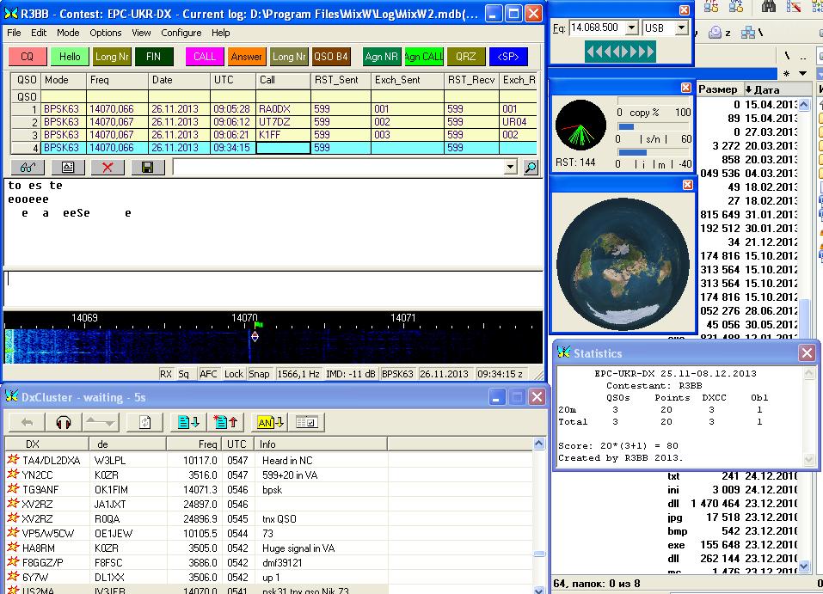The height and width of the screenshot is (594, 823).
Task: Open the frequency 14.068.500 dropdown
Action: (631, 28)
